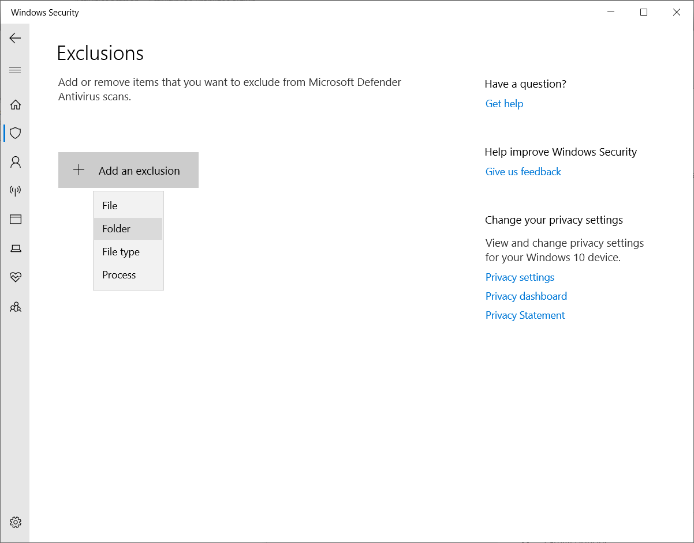
Task: Click the exclusions description text about Defender Antivirus scans
Action: pos(230,89)
